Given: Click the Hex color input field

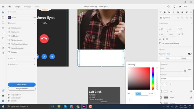Looking at the screenshot, I should tap(142, 94).
